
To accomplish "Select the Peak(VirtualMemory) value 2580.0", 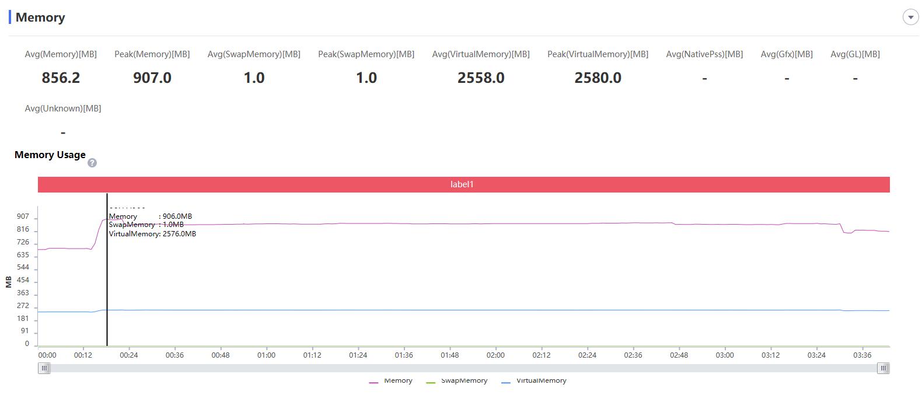I will (x=598, y=78).
